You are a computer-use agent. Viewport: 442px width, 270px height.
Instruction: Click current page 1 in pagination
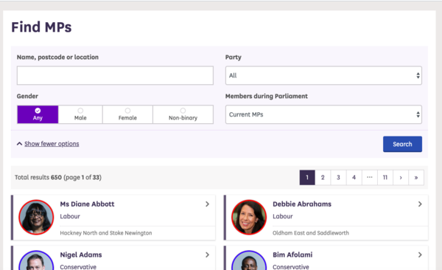pos(307,177)
